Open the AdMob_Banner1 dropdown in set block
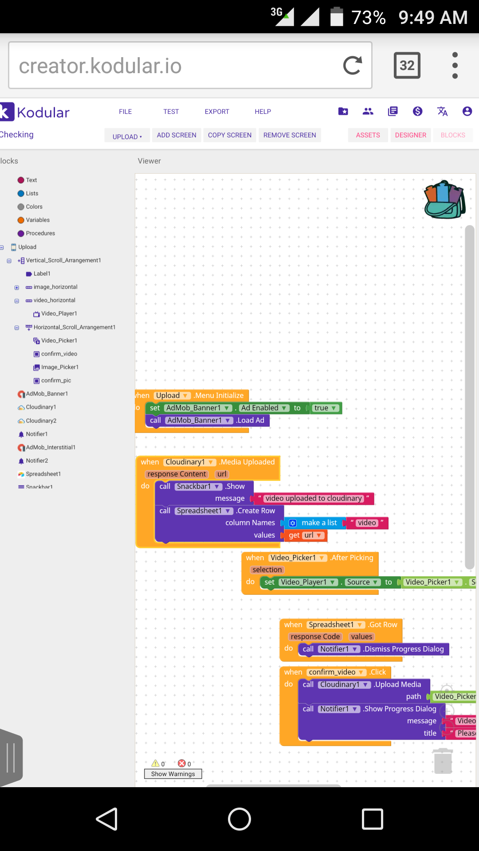The height and width of the screenshot is (851, 479). coord(198,408)
